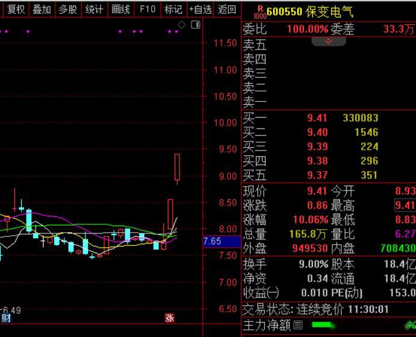Click the 收益(一) 0.010 value
This screenshot has width=416, height=337.
(315, 293)
